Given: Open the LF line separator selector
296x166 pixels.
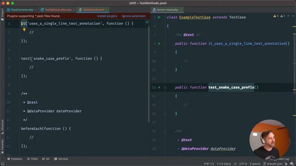Looking at the screenshot, I should pos(235,164).
